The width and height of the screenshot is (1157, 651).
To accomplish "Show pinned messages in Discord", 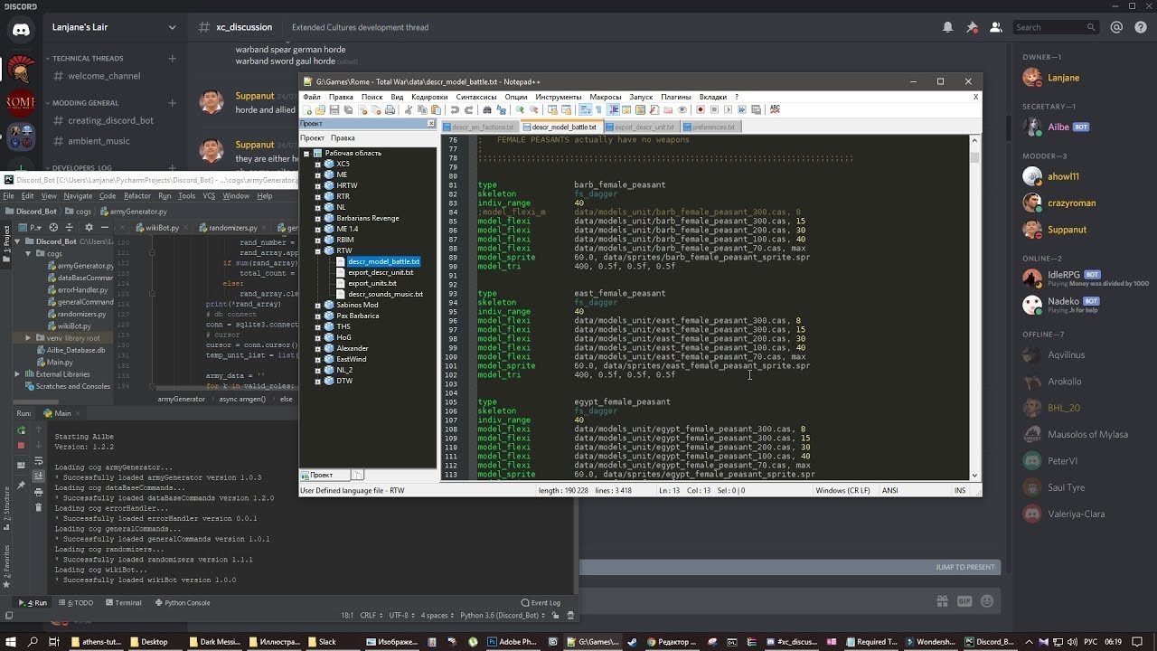I will pyautogui.click(x=972, y=27).
